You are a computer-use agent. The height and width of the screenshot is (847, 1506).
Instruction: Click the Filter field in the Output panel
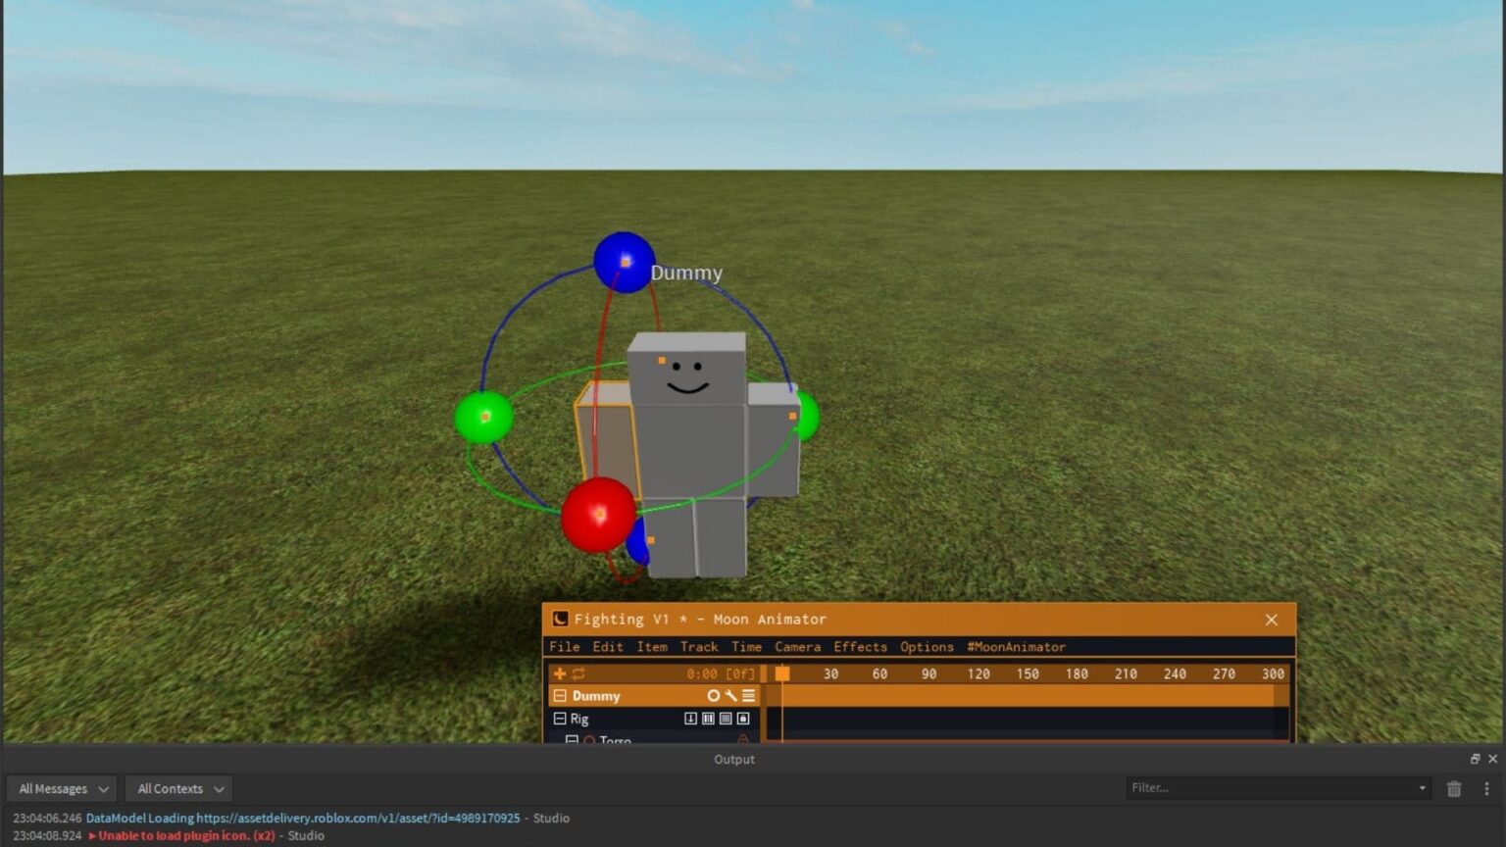pos(1275,787)
